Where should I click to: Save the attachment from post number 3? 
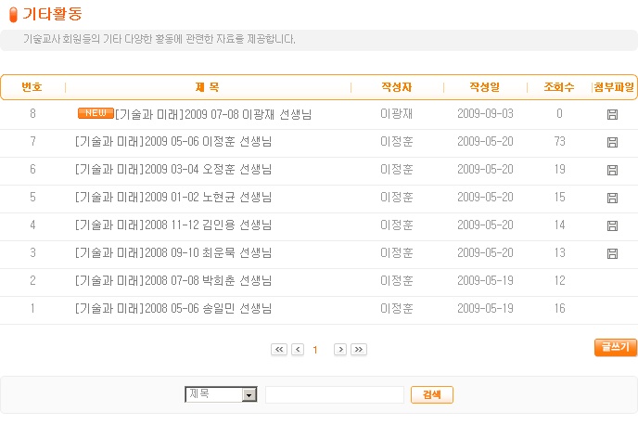(x=612, y=253)
